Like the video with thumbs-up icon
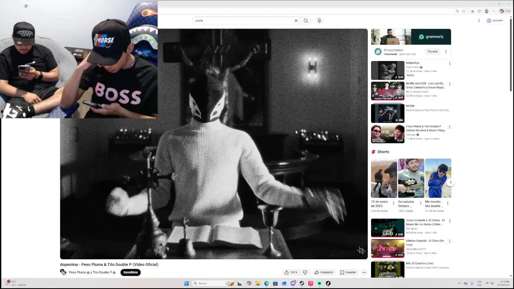This screenshot has width=514, height=289. 291,272
